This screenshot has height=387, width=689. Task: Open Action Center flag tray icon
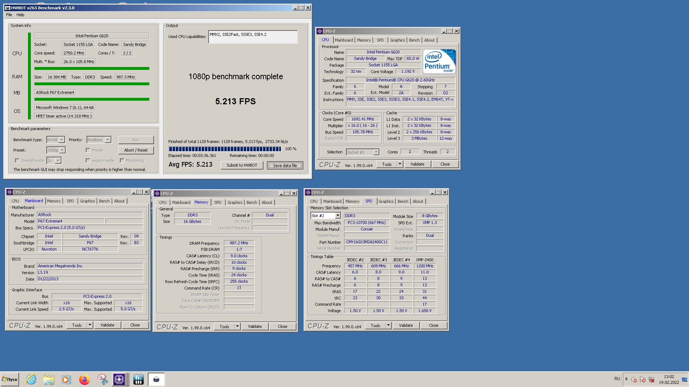pos(643,379)
